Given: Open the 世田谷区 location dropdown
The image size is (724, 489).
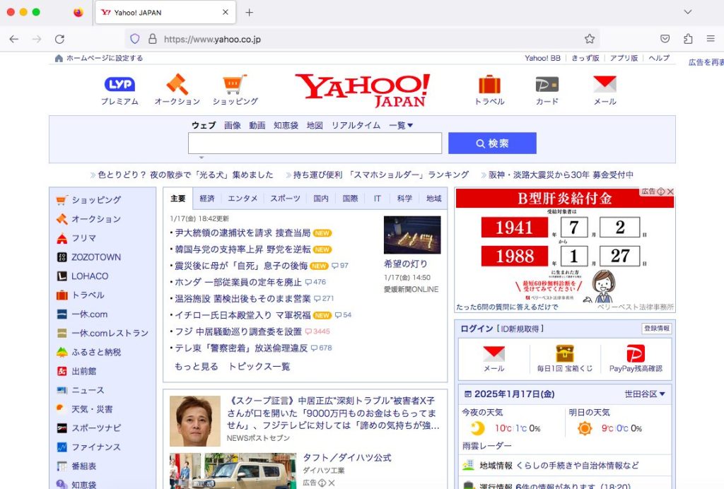Looking at the screenshot, I should tap(645, 394).
